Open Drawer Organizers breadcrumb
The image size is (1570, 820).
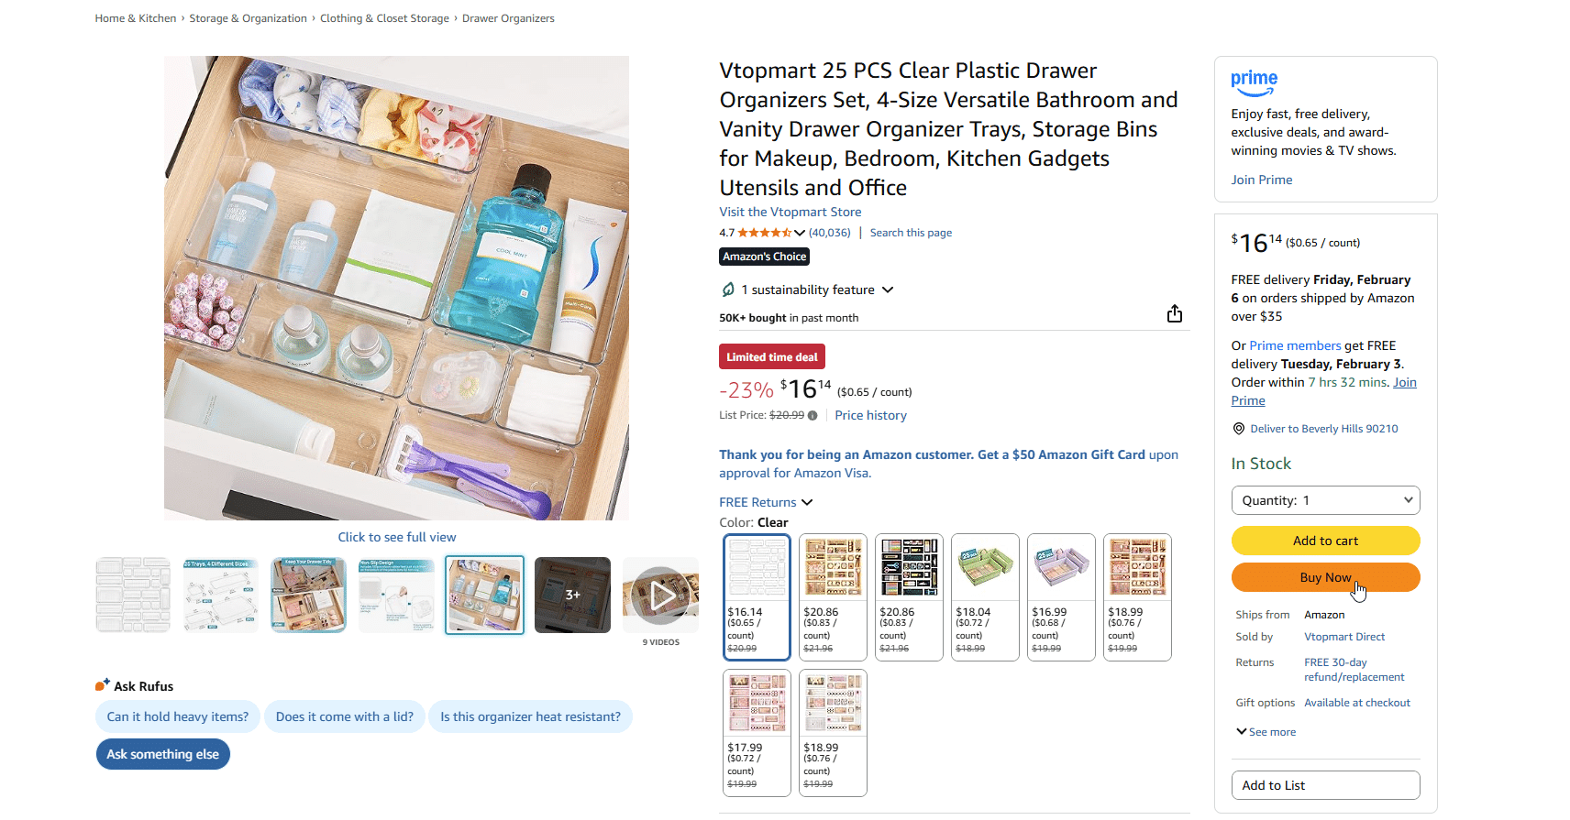click(x=508, y=18)
